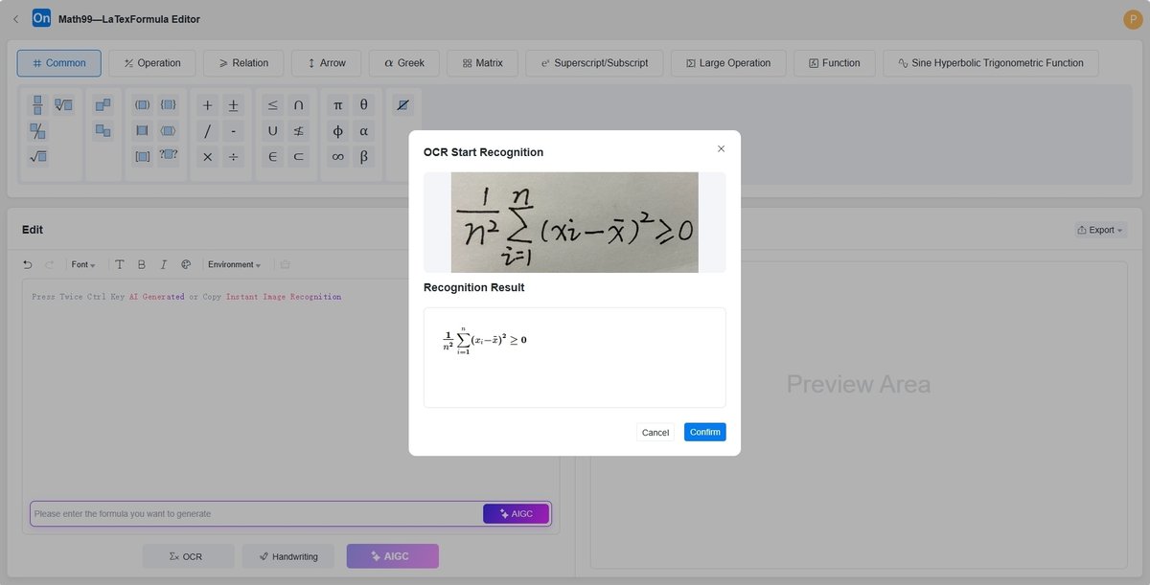Screen dimensions: 1150x585
Task: Open the Export dropdown
Action: click(1098, 229)
